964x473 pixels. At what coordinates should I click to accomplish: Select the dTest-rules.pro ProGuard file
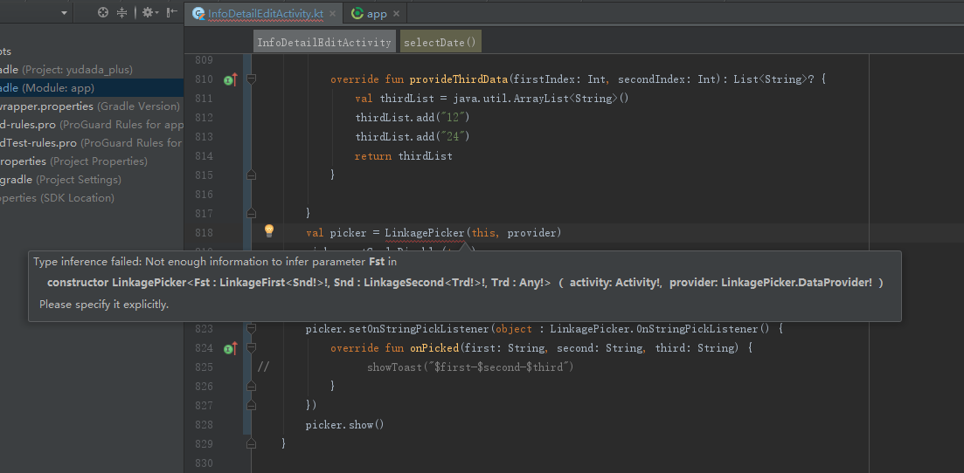coord(92,143)
